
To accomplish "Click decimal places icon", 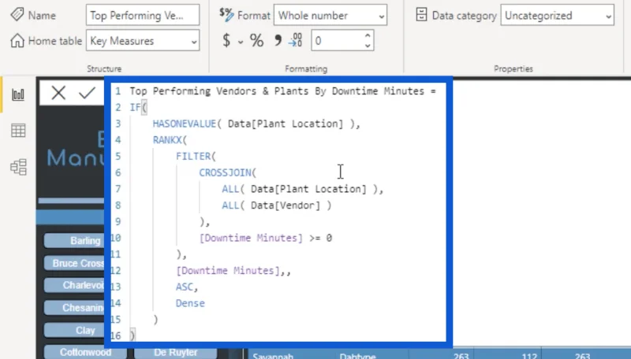I will point(295,40).
